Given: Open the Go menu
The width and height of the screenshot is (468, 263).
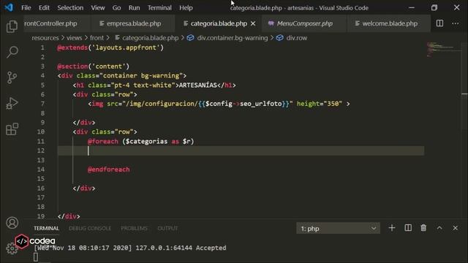Looking at the screenshot, I should 116,8.
